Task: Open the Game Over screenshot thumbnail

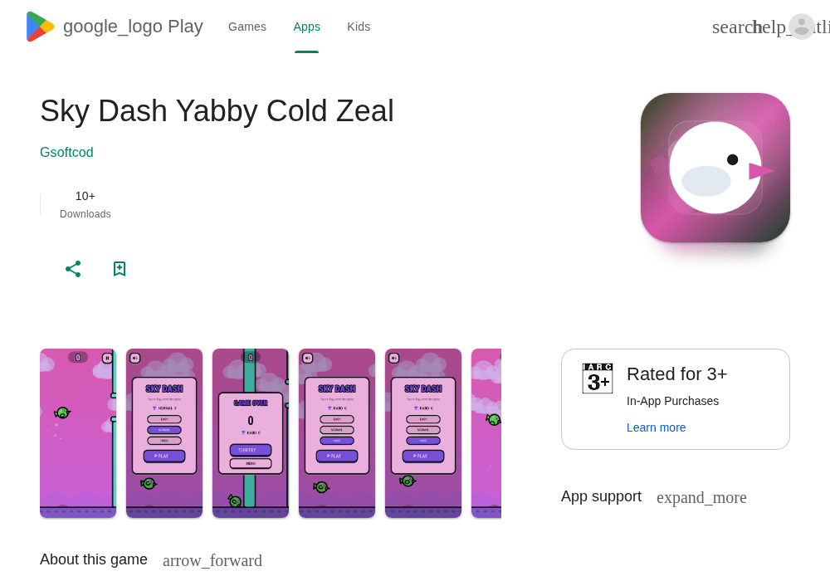Action: coord(251,433)
